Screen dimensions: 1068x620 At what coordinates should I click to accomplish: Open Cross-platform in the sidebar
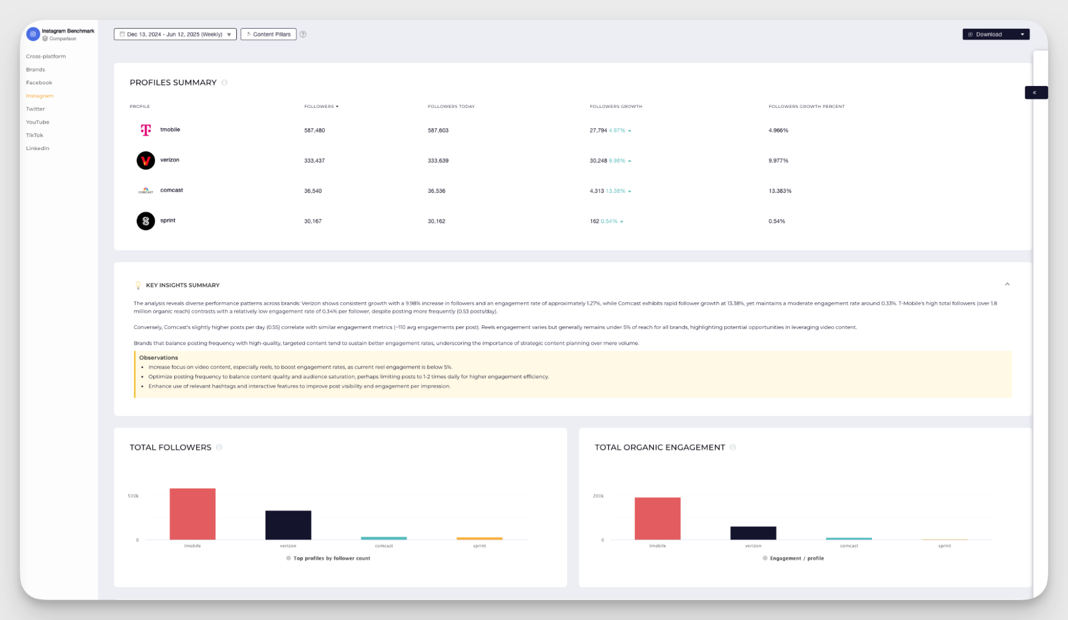click(x=46, y=56)
